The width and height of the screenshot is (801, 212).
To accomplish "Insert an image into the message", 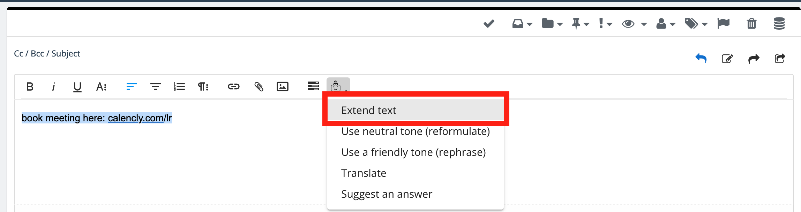I will 282,86.
